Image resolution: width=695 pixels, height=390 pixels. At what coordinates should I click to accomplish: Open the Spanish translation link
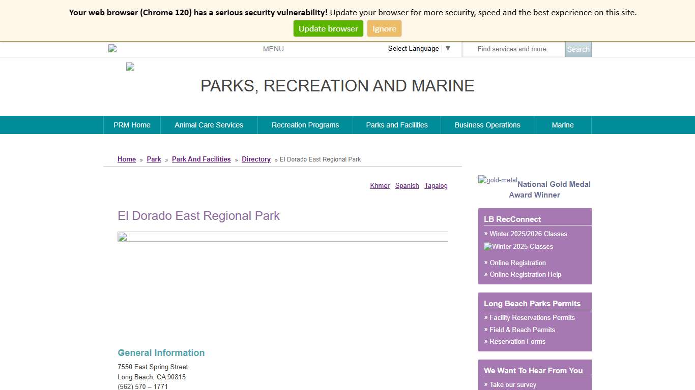[407, 185]
